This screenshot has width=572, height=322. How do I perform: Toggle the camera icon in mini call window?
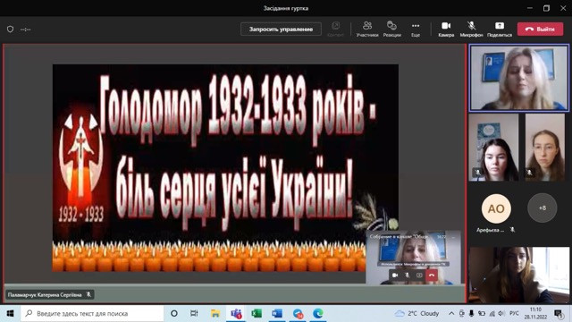pyautogui.click(x=395, y=275)
